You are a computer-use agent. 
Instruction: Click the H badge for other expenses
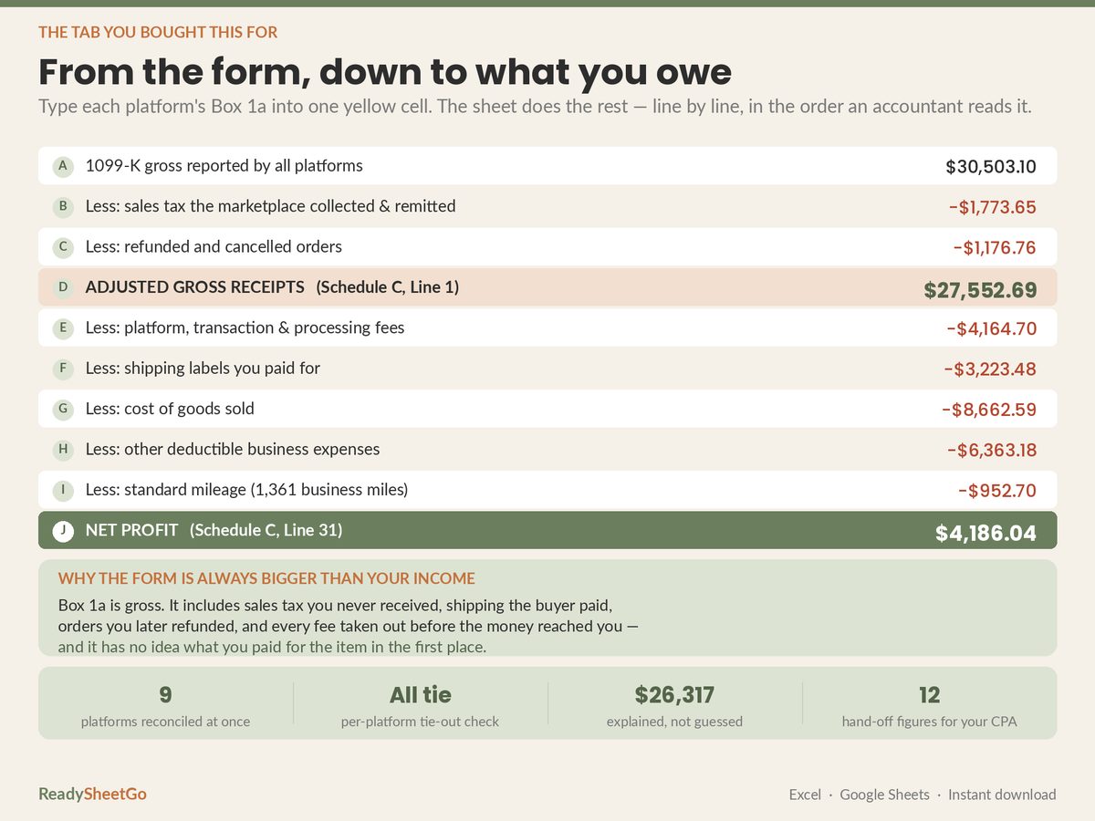tap(63, 449)
